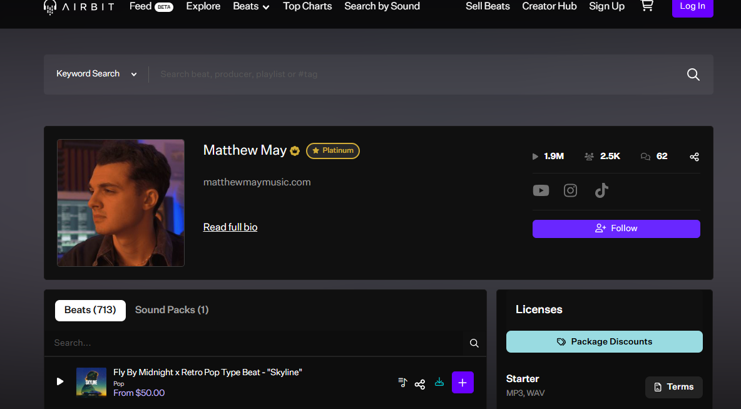Viewport: 741px width, 409px height.
Task: Open the shopping cart
Action: point(646,6)
